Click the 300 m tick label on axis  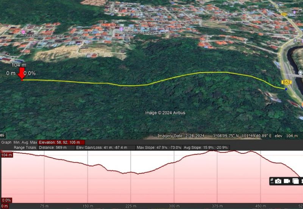pos(174,206)
